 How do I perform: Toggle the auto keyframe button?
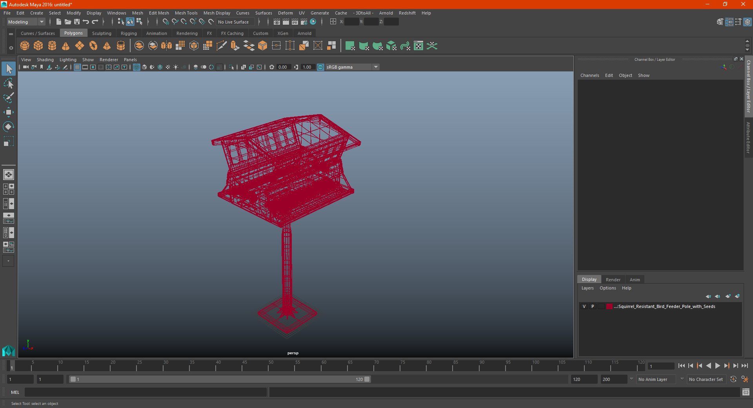coord(733,379)
